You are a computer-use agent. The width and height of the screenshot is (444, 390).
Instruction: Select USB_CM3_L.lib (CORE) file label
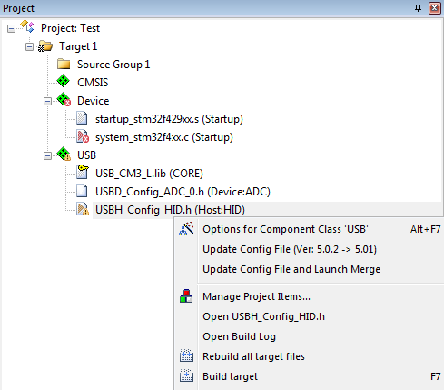tap(149, 174)
